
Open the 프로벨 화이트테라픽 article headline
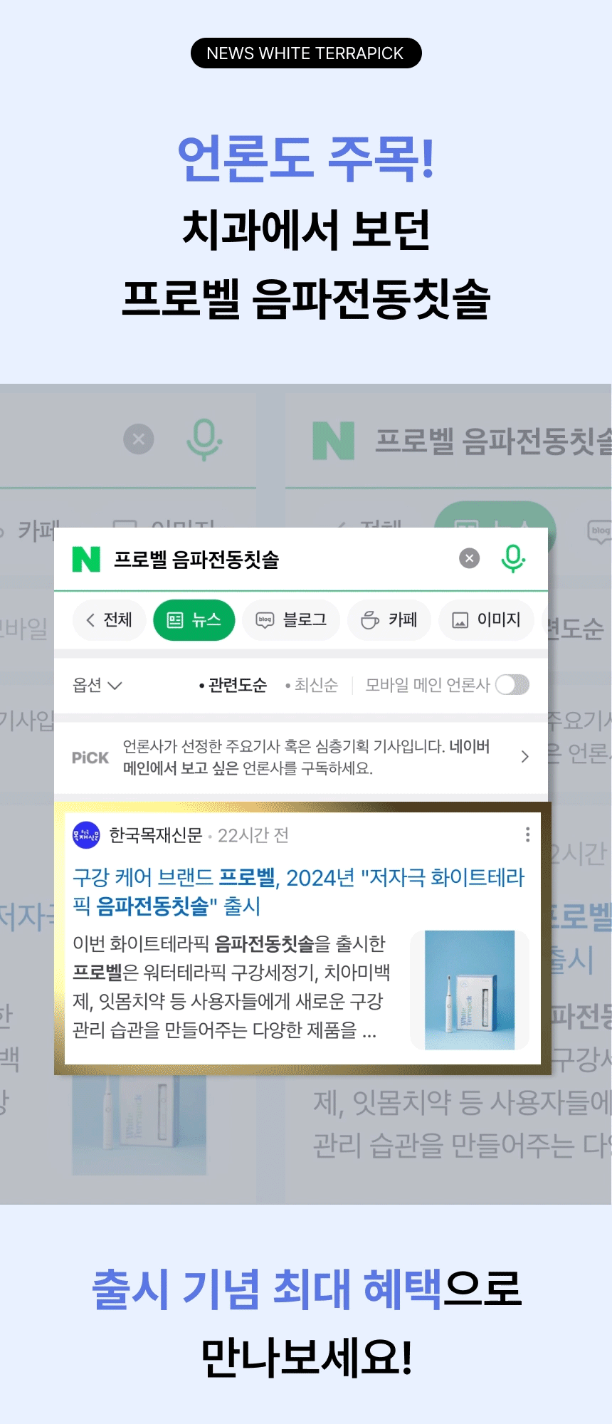pos(299,891)
